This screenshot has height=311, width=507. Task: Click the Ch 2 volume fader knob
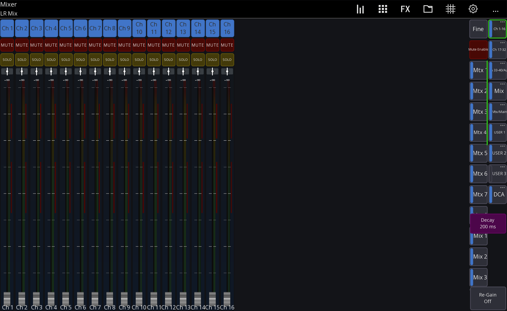(22, 298)
